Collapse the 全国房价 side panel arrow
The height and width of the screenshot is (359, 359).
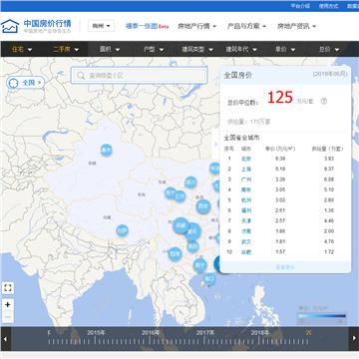[215, 145]
